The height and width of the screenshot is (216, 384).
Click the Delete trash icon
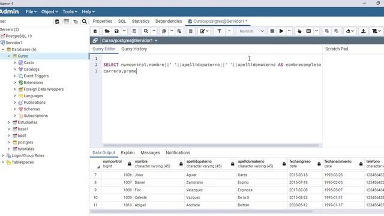coord(191,31)
